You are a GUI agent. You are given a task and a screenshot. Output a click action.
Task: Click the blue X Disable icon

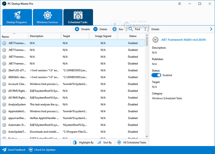click(77, 29)
